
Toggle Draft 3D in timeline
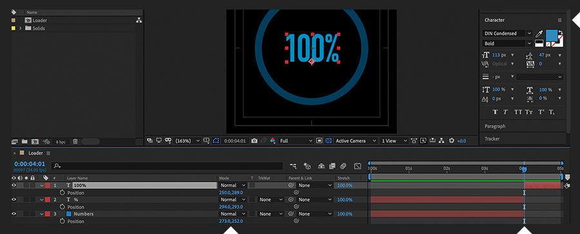[307, 166]
